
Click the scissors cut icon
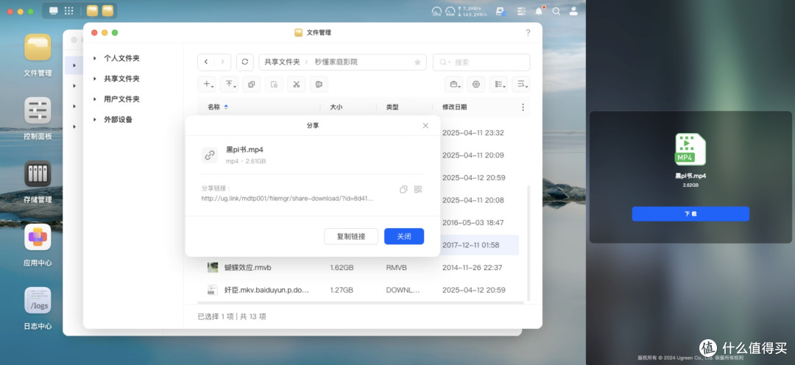point(296,84)
